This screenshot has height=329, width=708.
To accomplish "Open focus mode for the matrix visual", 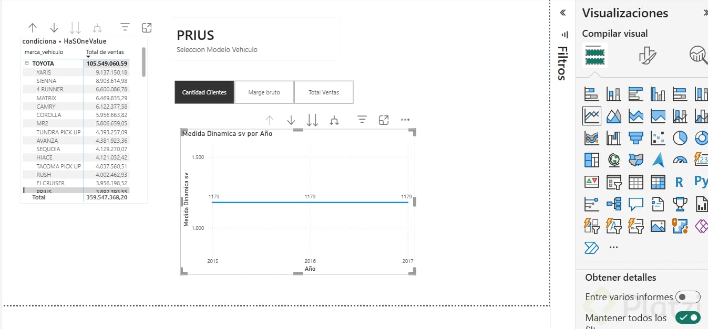I will (147, 28).
